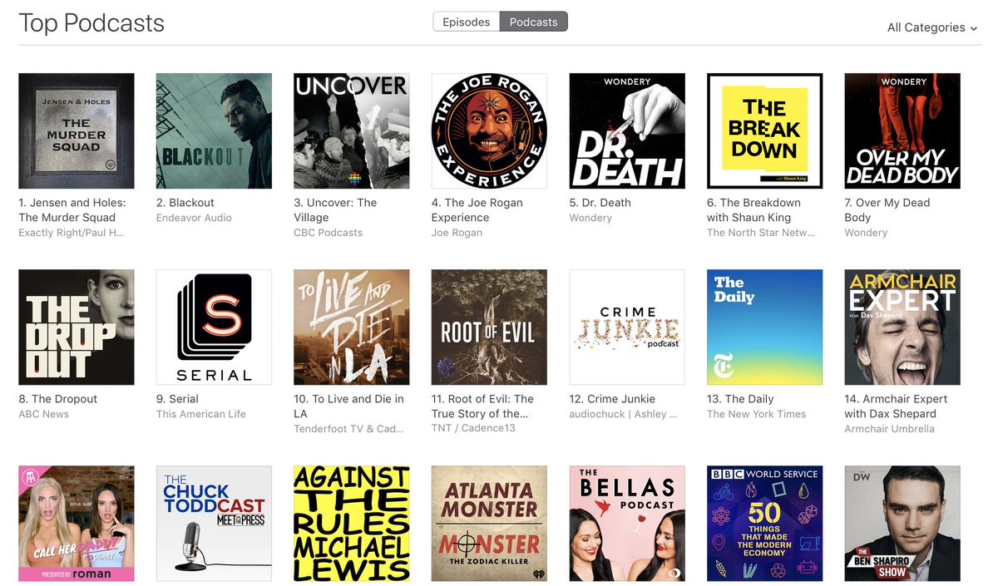Open '11. Root of Evil: The True Story' title
Image resolution: width=998 pixels, height=586 pixels.
tap(482, 406)
